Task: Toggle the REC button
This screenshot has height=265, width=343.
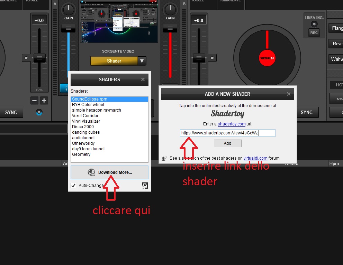Action: point(314,32)
